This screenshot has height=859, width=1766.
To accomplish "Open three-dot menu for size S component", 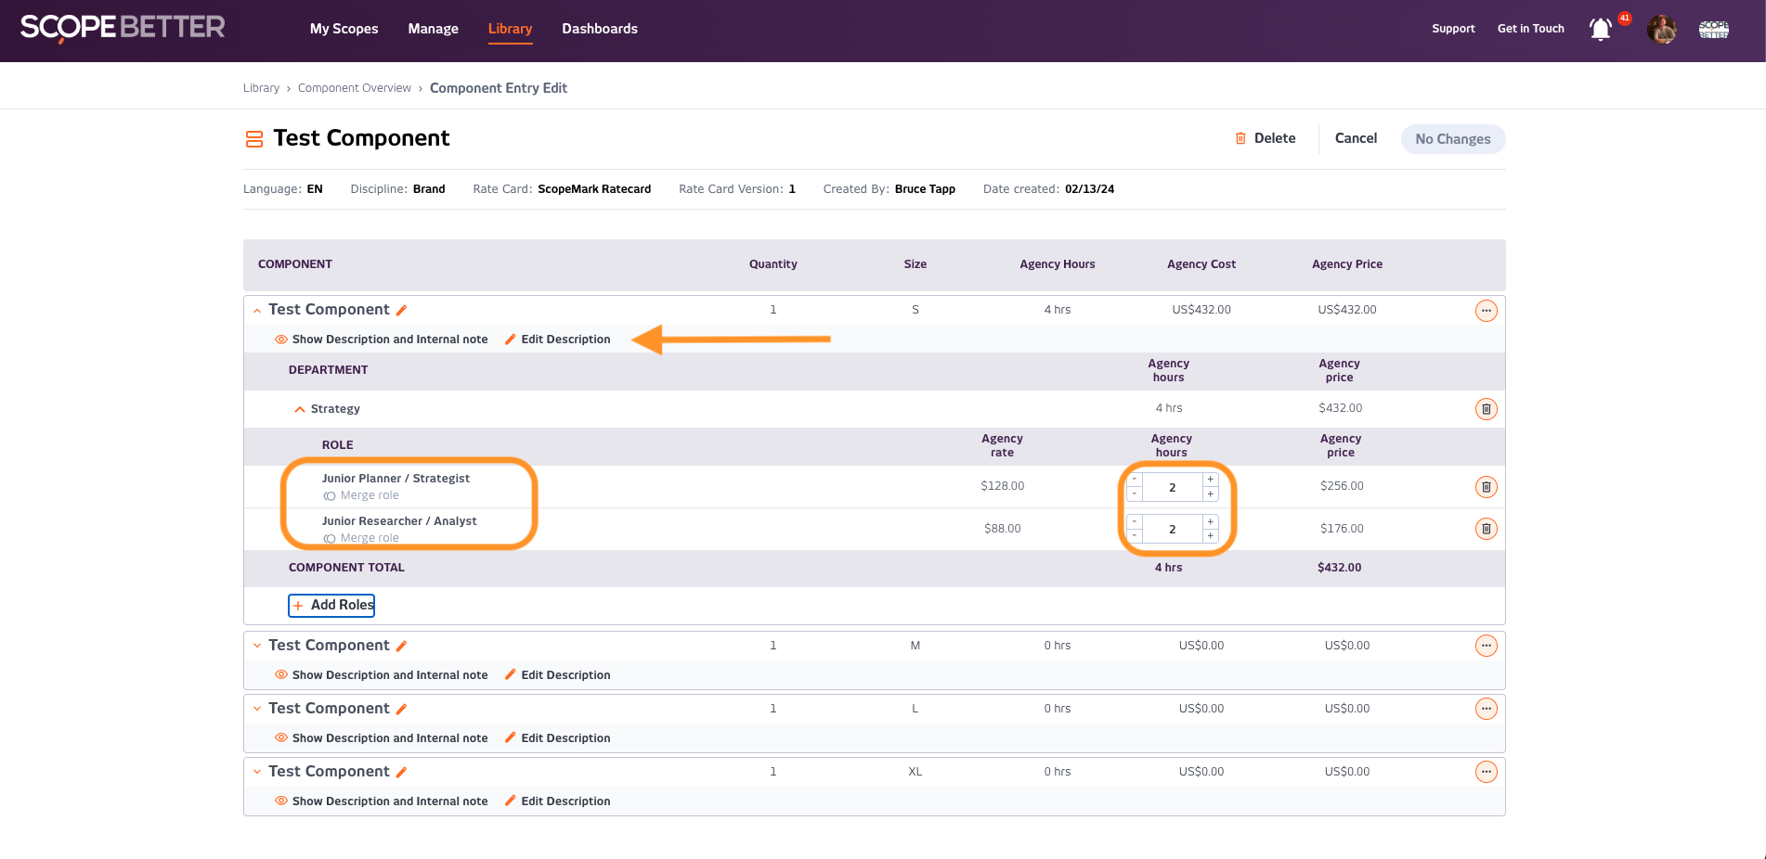I will (1486, 311).
